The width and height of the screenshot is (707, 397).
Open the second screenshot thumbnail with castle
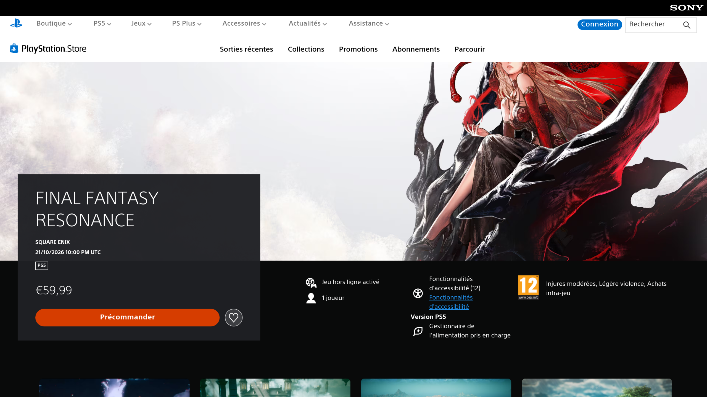coord(275,388)
